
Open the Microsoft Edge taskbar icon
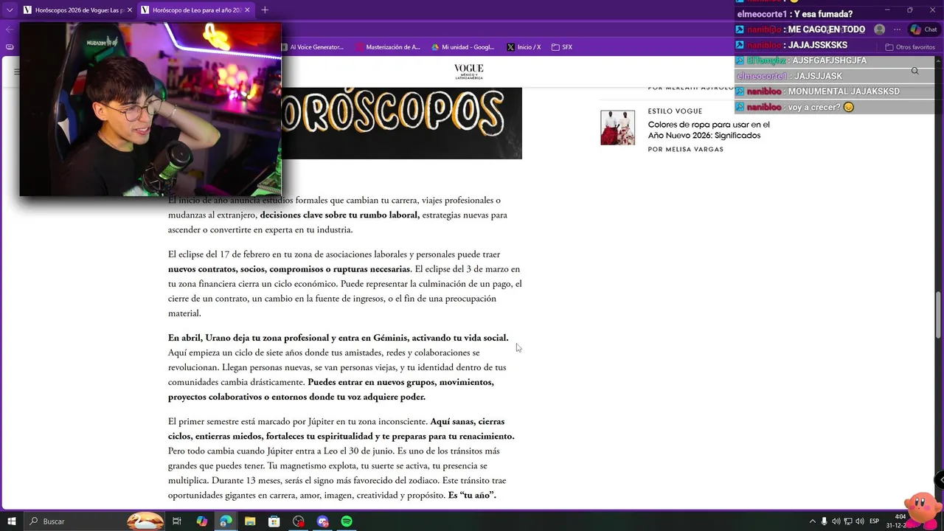pyautogui.click(x=226, y=521)
